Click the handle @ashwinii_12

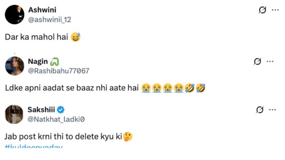49,20
